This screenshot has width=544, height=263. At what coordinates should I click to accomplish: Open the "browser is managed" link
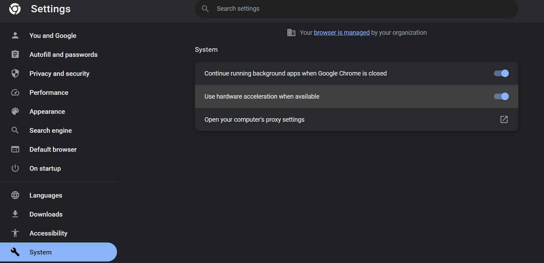coord(342,33)
